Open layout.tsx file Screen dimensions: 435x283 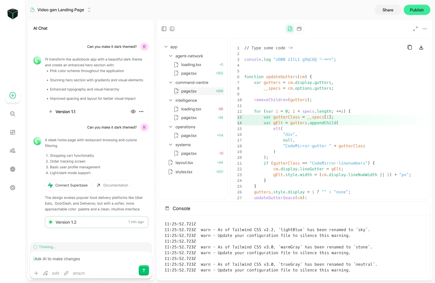[196, 163]
